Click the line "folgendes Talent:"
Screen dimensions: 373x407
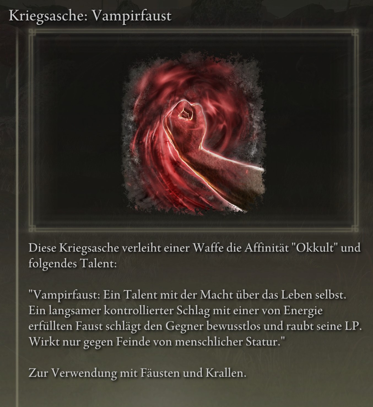pyautogui.click(x=73, y=264)
